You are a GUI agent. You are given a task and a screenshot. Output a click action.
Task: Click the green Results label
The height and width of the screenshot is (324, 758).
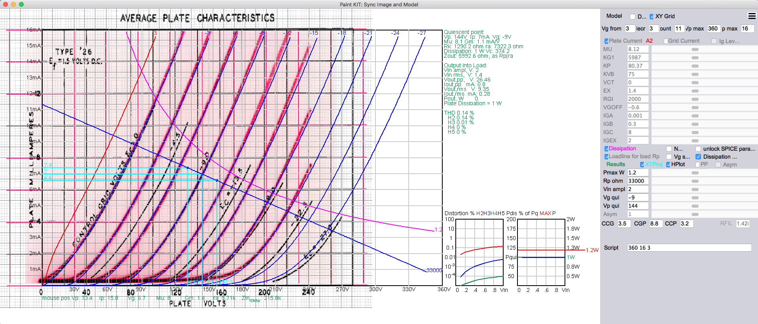click(x=616, y=165)
